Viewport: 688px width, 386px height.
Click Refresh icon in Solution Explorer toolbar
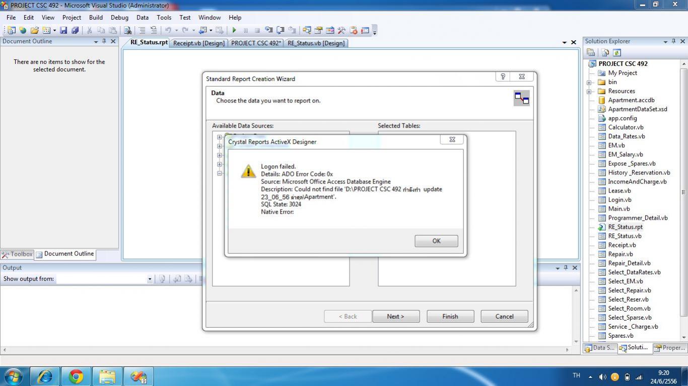tap(616, 52)
